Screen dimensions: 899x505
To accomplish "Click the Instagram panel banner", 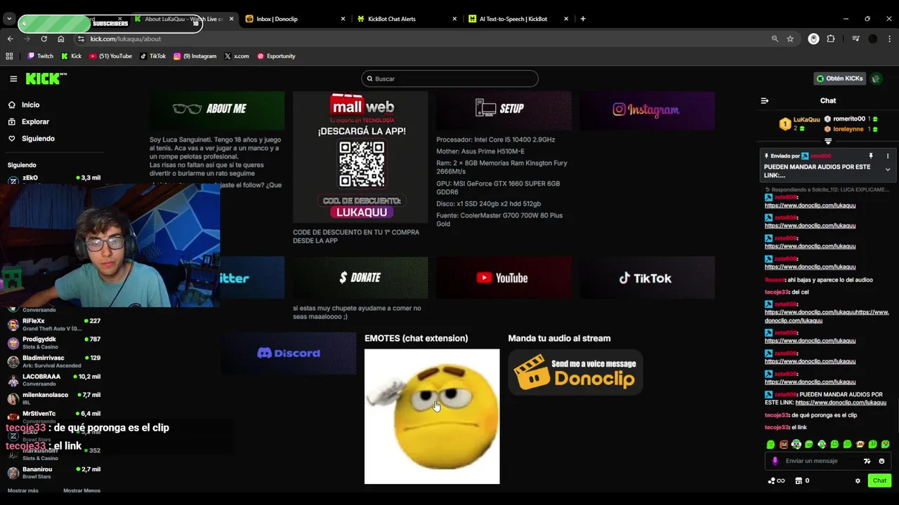I will pos(647,109).
